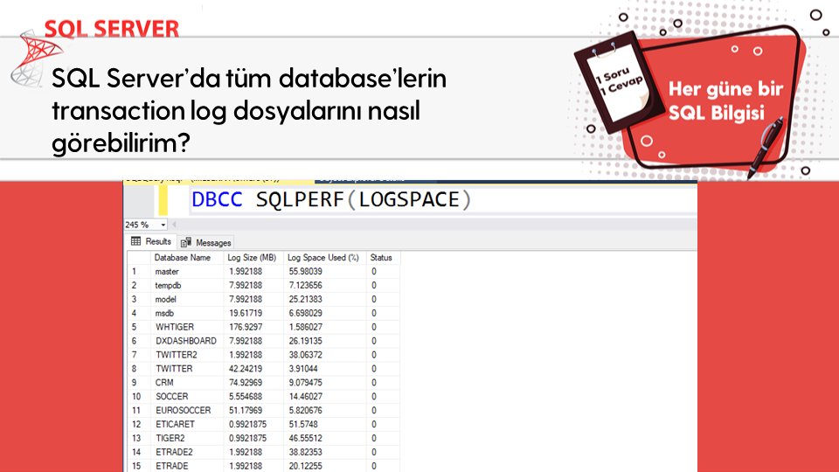Select the master database cell
Screen dimensions: 839x472
tap(187, 271)
